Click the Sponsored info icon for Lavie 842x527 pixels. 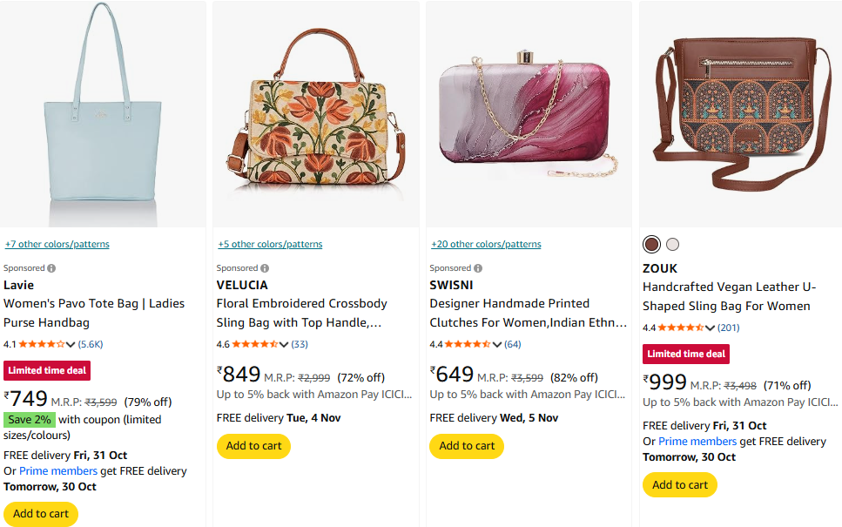(x=51, y=268)
